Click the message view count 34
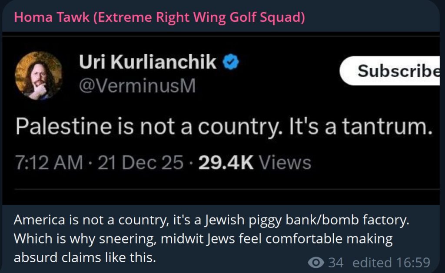Image resolution: width=445 pixels, height=273 pixels. point(335,262)
